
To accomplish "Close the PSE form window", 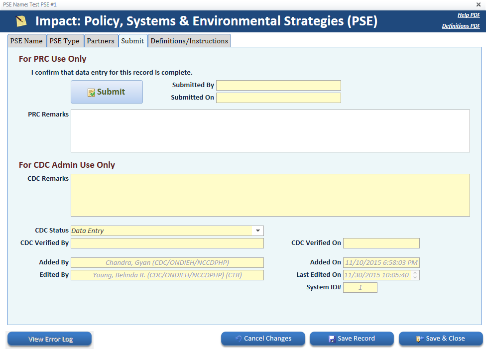I will [479, 4].
